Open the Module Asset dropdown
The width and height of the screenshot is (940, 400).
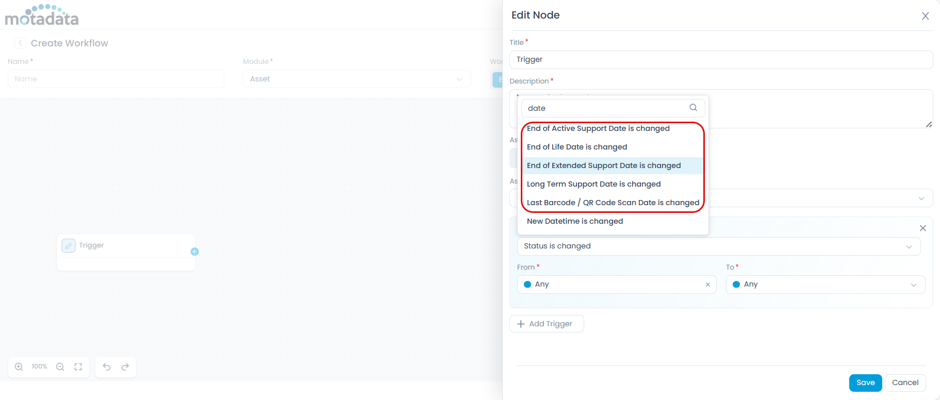[356, 79]
